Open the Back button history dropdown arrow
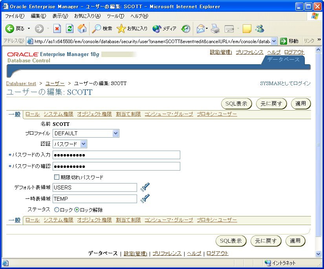 click(x=29, y=29)
